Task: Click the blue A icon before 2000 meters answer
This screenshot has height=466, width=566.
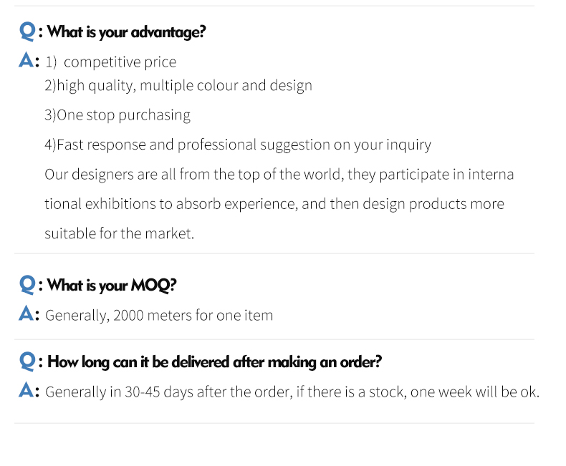Action: pyautogui.click(x=27, y=313)
